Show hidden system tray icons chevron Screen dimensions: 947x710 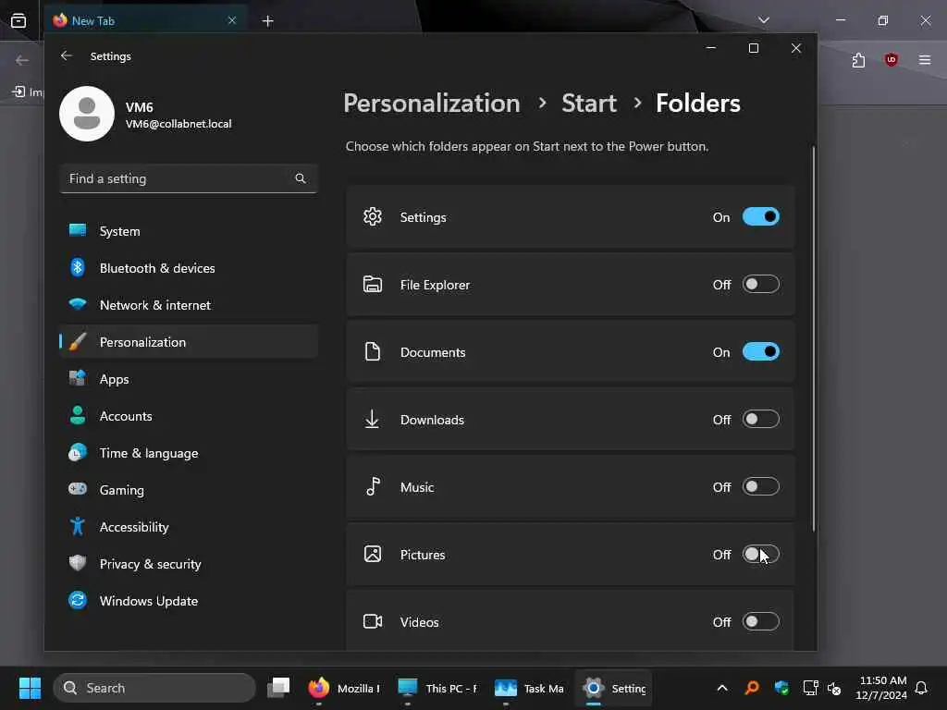[722, 688]
